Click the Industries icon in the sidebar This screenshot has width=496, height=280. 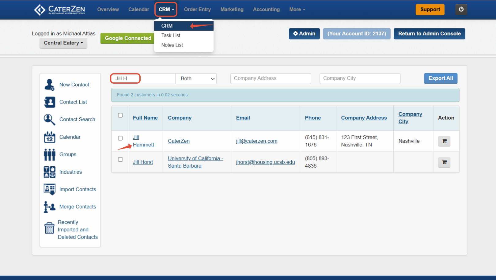[x=49, y=172]
